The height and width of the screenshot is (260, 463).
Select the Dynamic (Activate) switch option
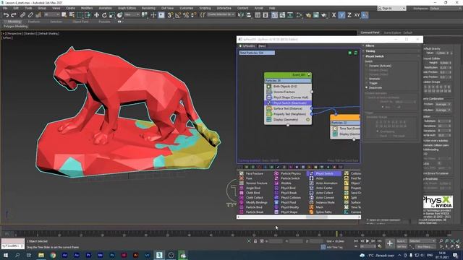(x=379, y=66)
